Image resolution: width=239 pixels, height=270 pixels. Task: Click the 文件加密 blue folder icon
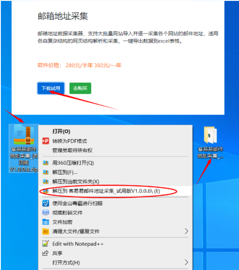coord(46,222)
